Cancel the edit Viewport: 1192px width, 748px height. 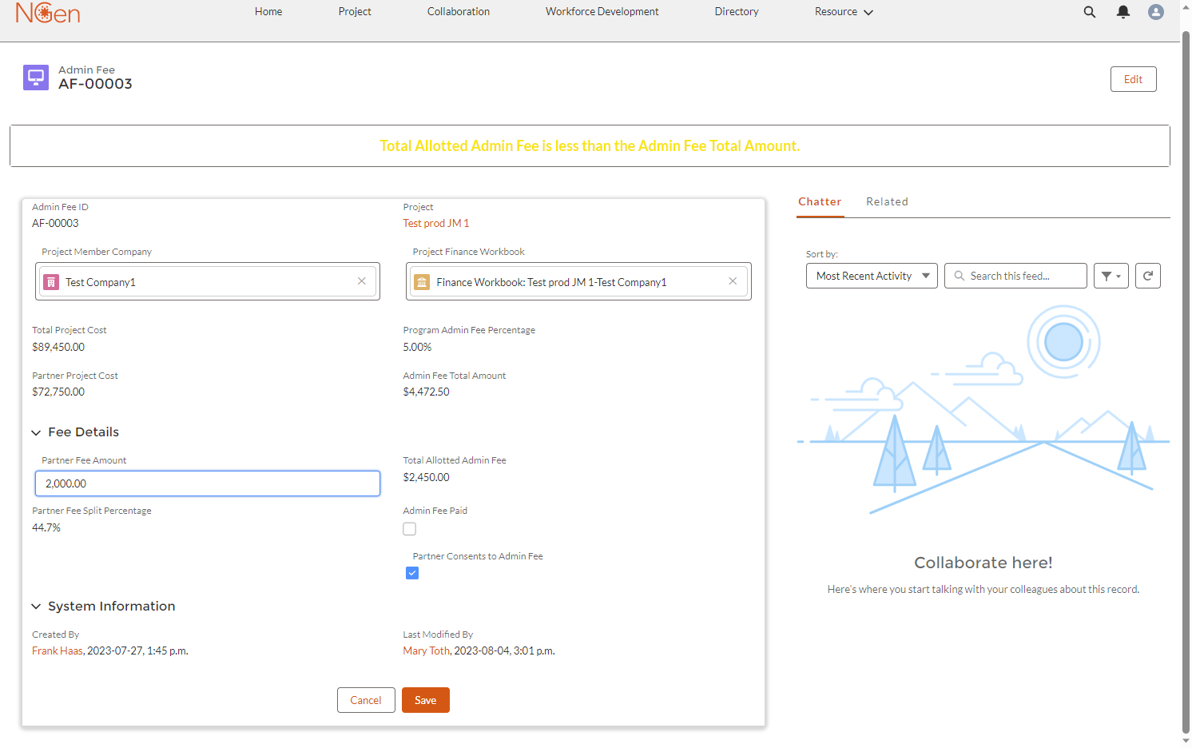tap(366, 700)
